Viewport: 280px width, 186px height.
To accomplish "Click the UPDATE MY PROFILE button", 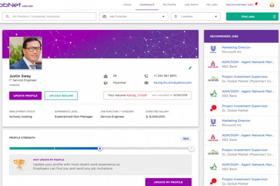I will (x=168, y=182).
